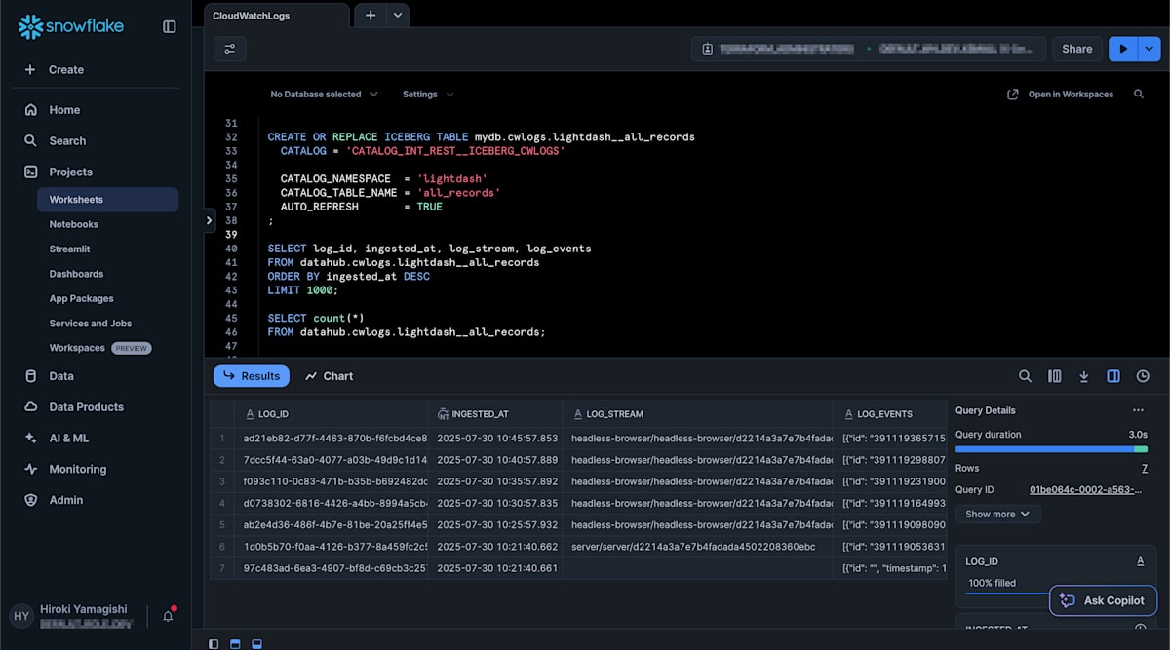
Task: Open the Data section
Action: click(61, 376)
